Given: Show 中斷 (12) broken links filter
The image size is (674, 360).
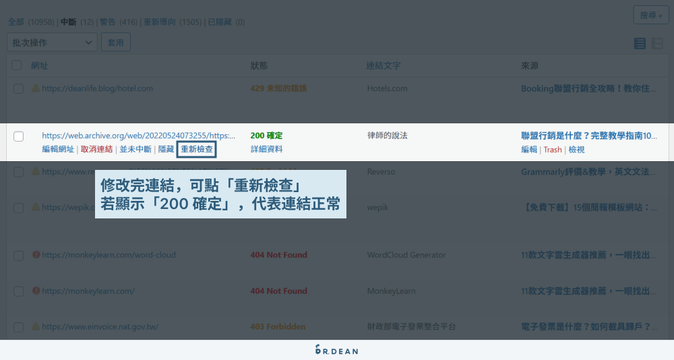Looking at the screenshot, I should click(x=77, y=22).
